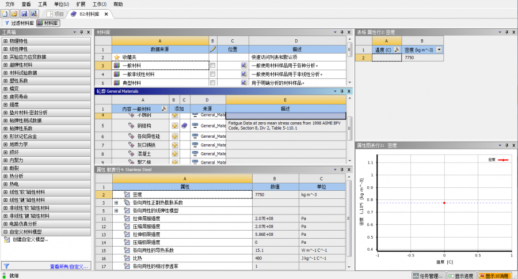The height and width of the screenshot is (279, 518).
Task: Tick the edit checkbox for 一般非线性材料
Action: tap(213, 74)
